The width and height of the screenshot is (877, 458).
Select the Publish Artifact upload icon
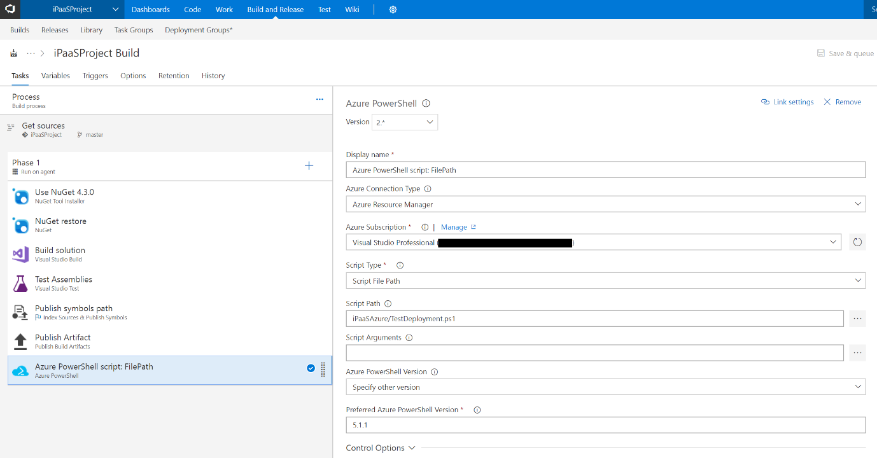pos(20,342)
